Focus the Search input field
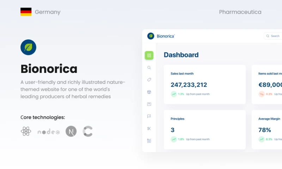The height and width of the screenshot is (169, 282). tap(273, 36)
